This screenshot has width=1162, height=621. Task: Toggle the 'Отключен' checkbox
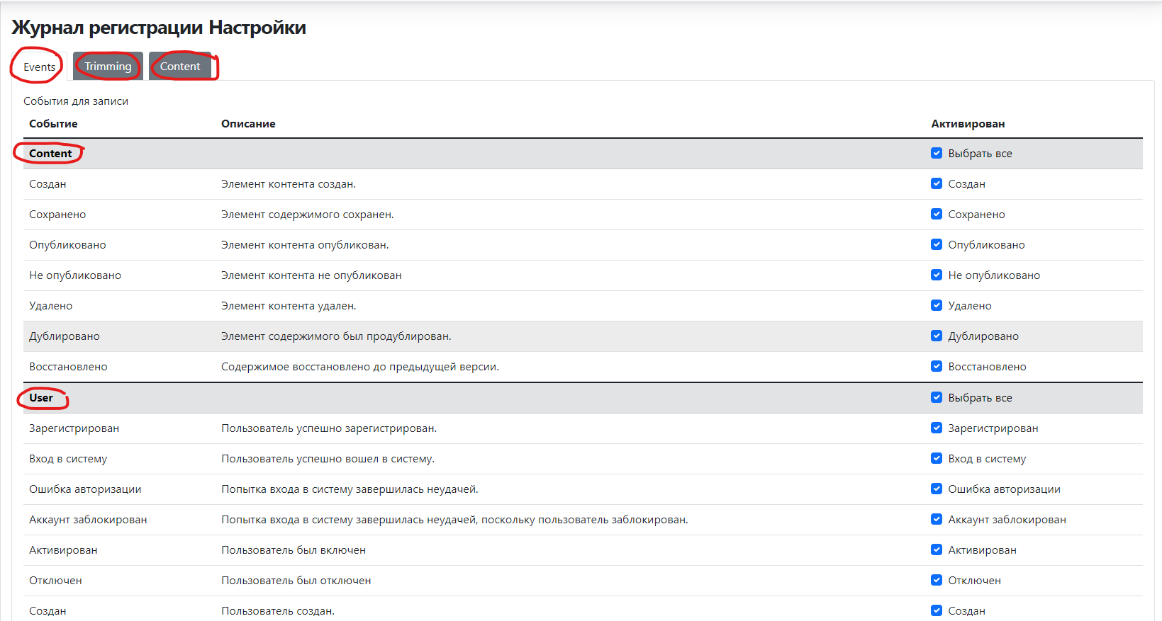(x=937, y=581)
